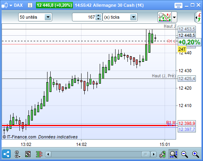The width and height of the screenshot is (203, 161).
Task: Click the IT-Finance.com copyright link
Action: click(19, 137)
